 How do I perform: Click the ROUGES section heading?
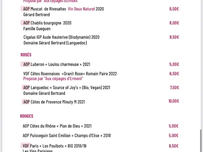tap(27, 116)
